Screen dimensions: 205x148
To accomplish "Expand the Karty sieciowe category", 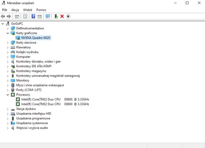I will [8, 43].
